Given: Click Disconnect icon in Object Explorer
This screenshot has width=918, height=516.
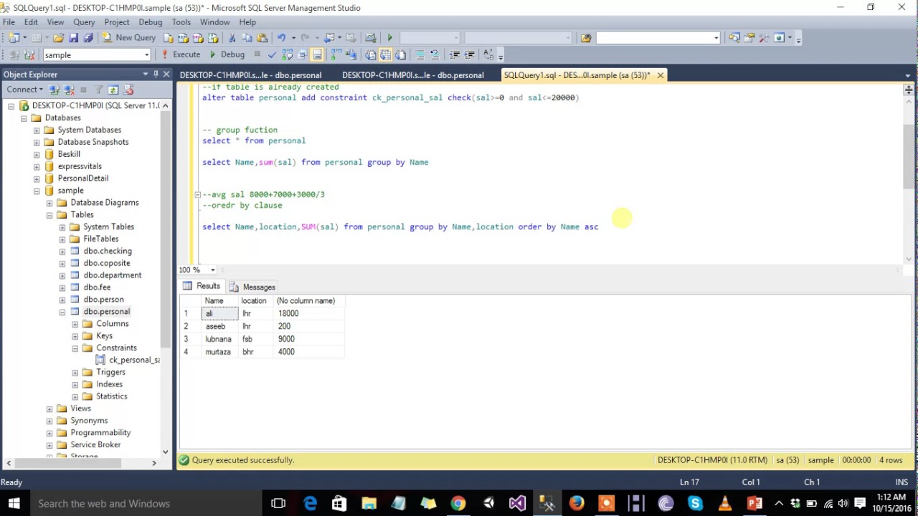Looking at the screenshot, I should tap(69, 90).
